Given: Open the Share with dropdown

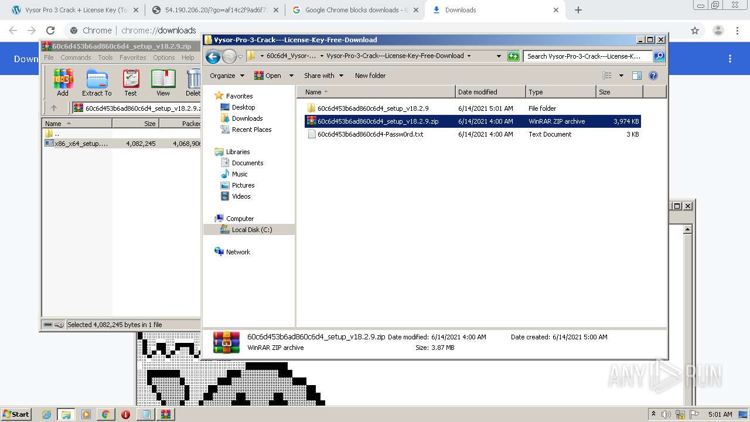Looking at the screenshot, I should point(323,76).
